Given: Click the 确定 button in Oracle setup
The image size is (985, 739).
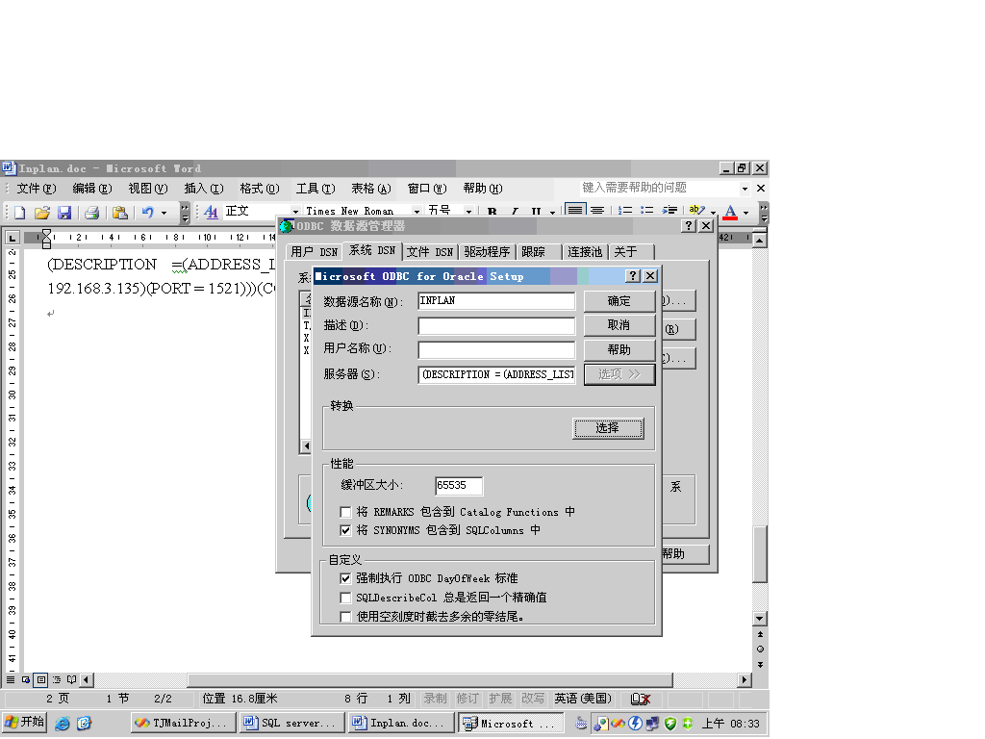Looking at the screenshot, I should click(619, 300).
